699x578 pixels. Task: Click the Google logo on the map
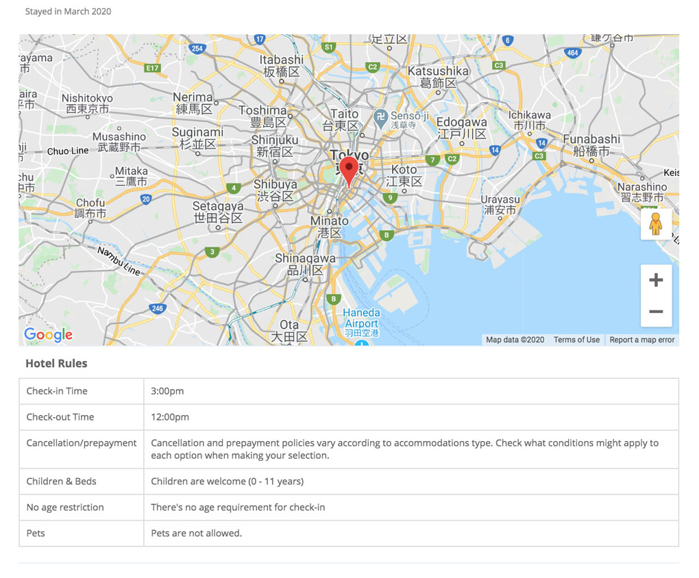coord(48,335)
